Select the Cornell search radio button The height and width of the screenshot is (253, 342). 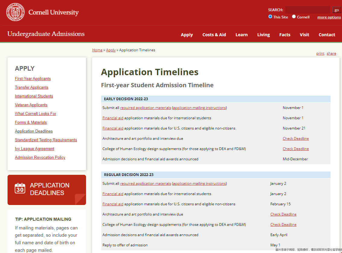pos(294,17)
